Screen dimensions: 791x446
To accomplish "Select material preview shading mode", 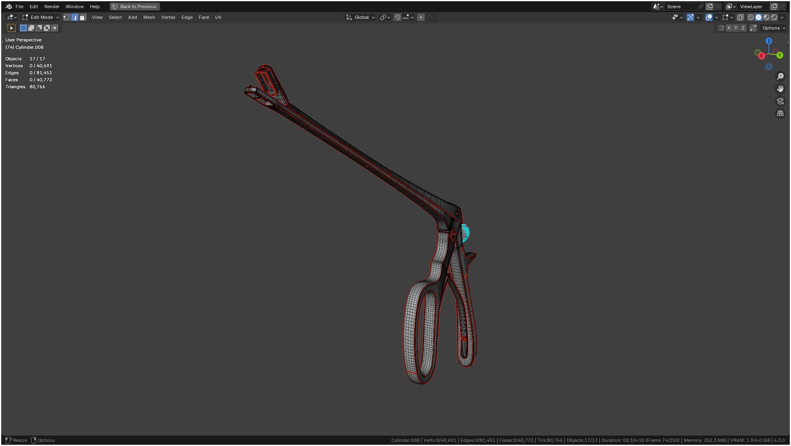I will tap(766, 17).
